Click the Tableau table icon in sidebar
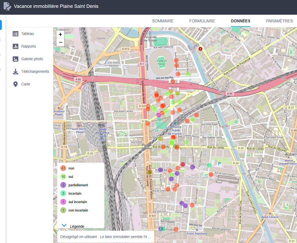 click(x=15, y=34)
